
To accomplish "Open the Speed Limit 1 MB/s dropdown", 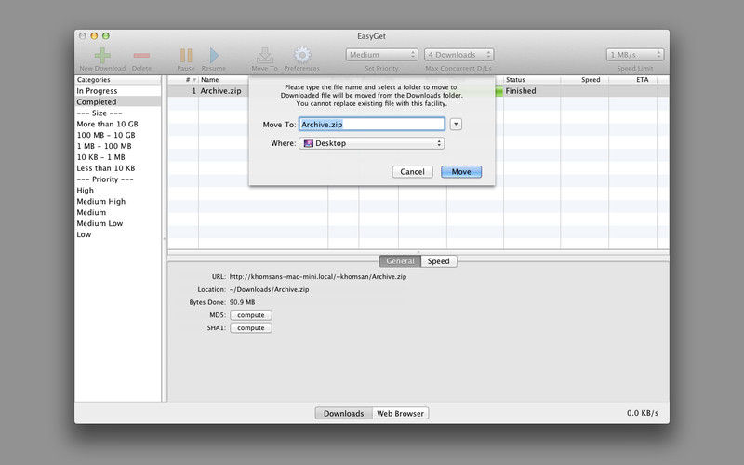I will (635, 55).
